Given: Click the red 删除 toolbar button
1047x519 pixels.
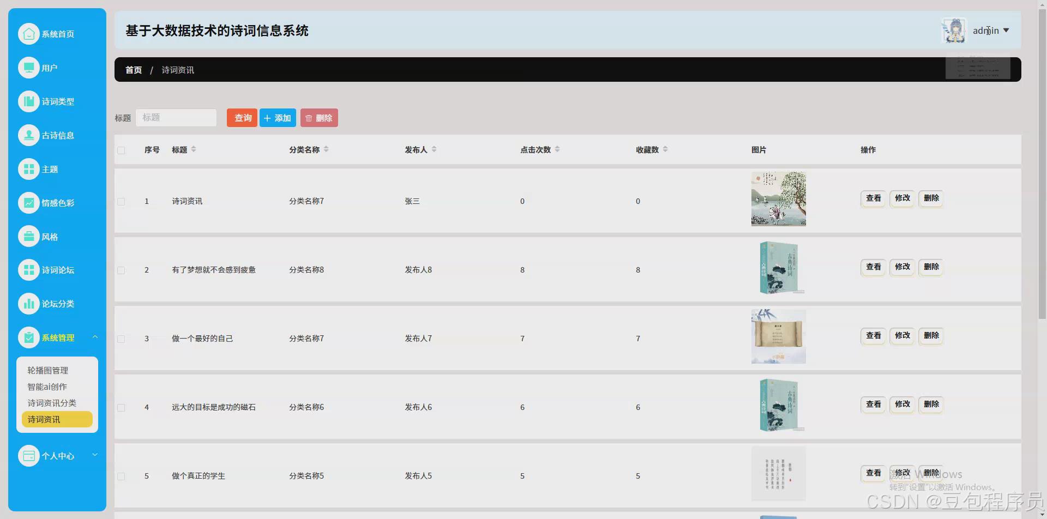Looking at the screenshot, I should pos(319,118).
